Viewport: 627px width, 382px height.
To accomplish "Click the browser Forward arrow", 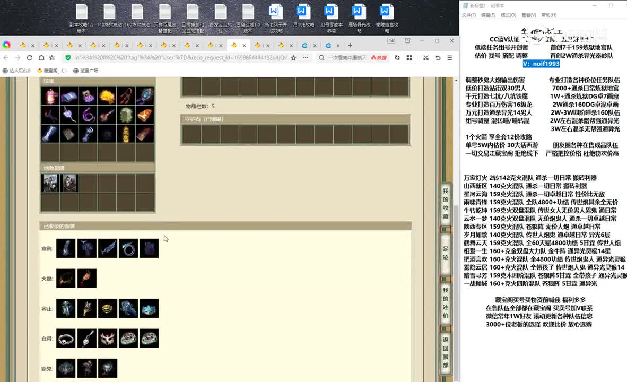I will [x=17, y=58].
